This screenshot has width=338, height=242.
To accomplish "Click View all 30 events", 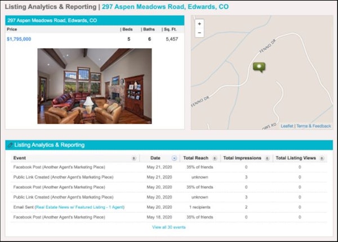I will [168, 227].
